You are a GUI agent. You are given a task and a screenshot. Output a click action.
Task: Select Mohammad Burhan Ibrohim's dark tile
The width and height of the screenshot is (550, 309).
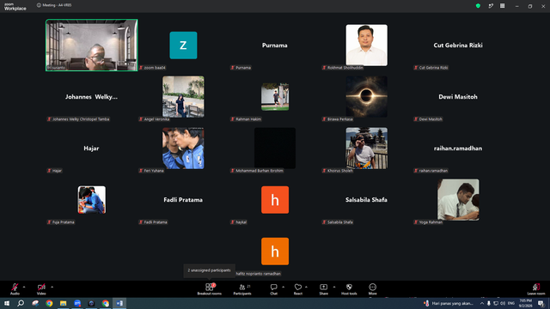[x=275, y=148]
